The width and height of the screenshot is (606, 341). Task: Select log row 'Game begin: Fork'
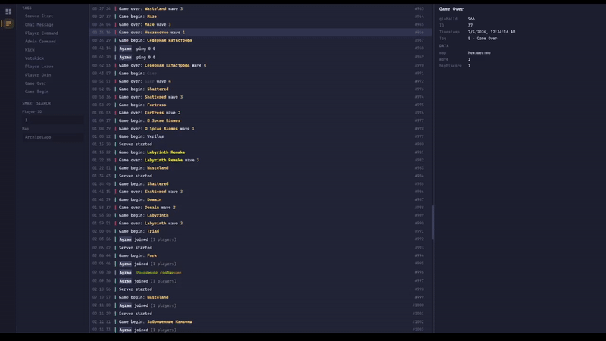(x=261, y=255)
